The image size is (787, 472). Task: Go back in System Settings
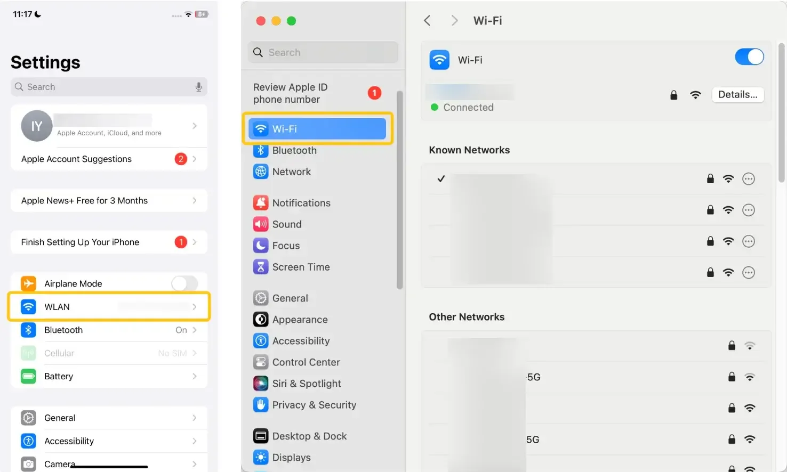coord(427,21)
